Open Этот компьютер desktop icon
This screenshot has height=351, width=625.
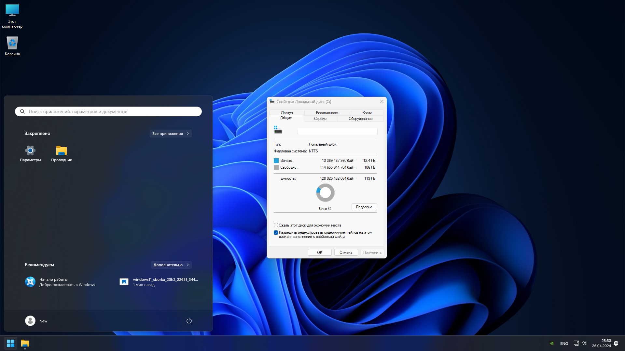click(x=12, y=11)
